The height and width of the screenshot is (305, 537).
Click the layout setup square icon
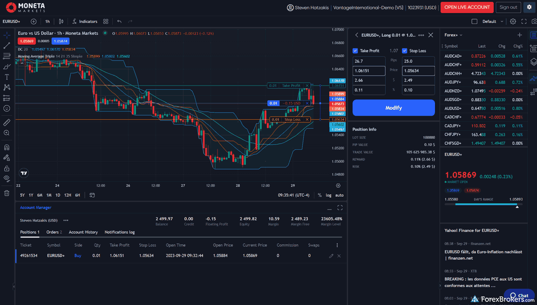pos(474,21)
